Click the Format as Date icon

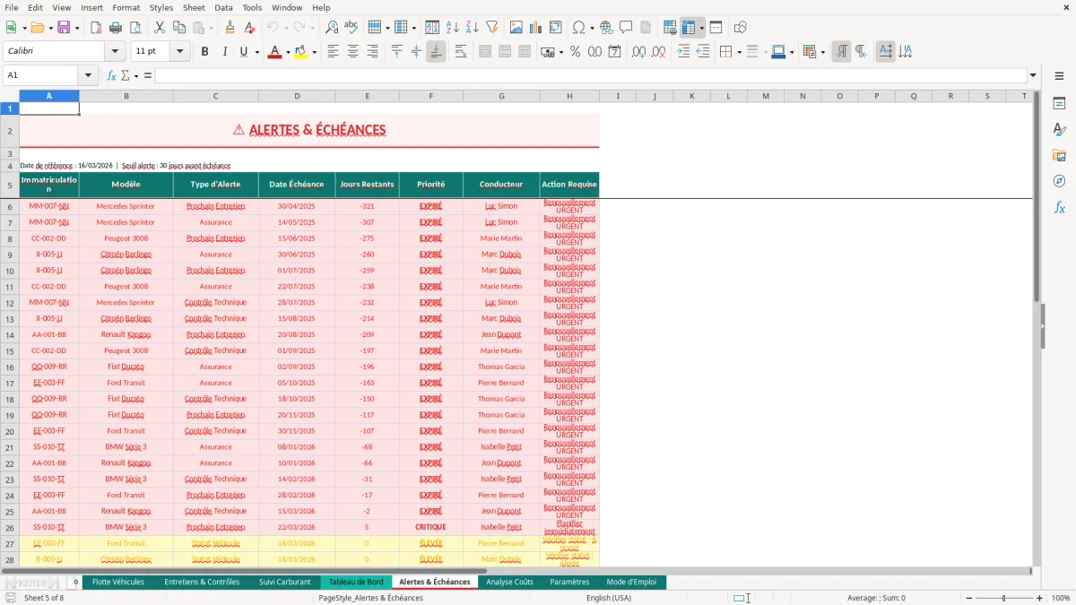tap(614, 52)
